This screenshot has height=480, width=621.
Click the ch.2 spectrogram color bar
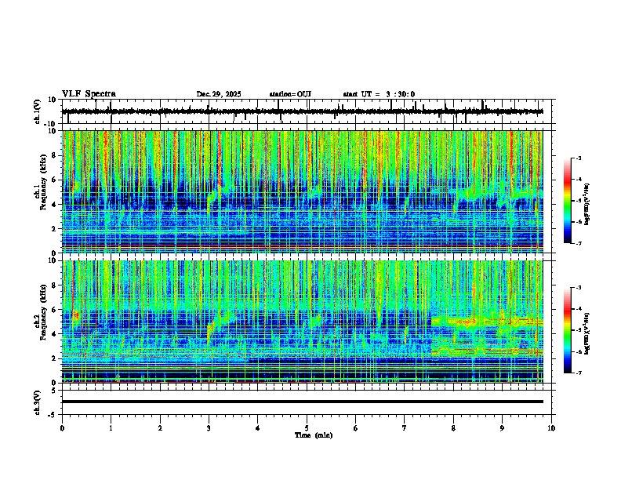[567, 330]
